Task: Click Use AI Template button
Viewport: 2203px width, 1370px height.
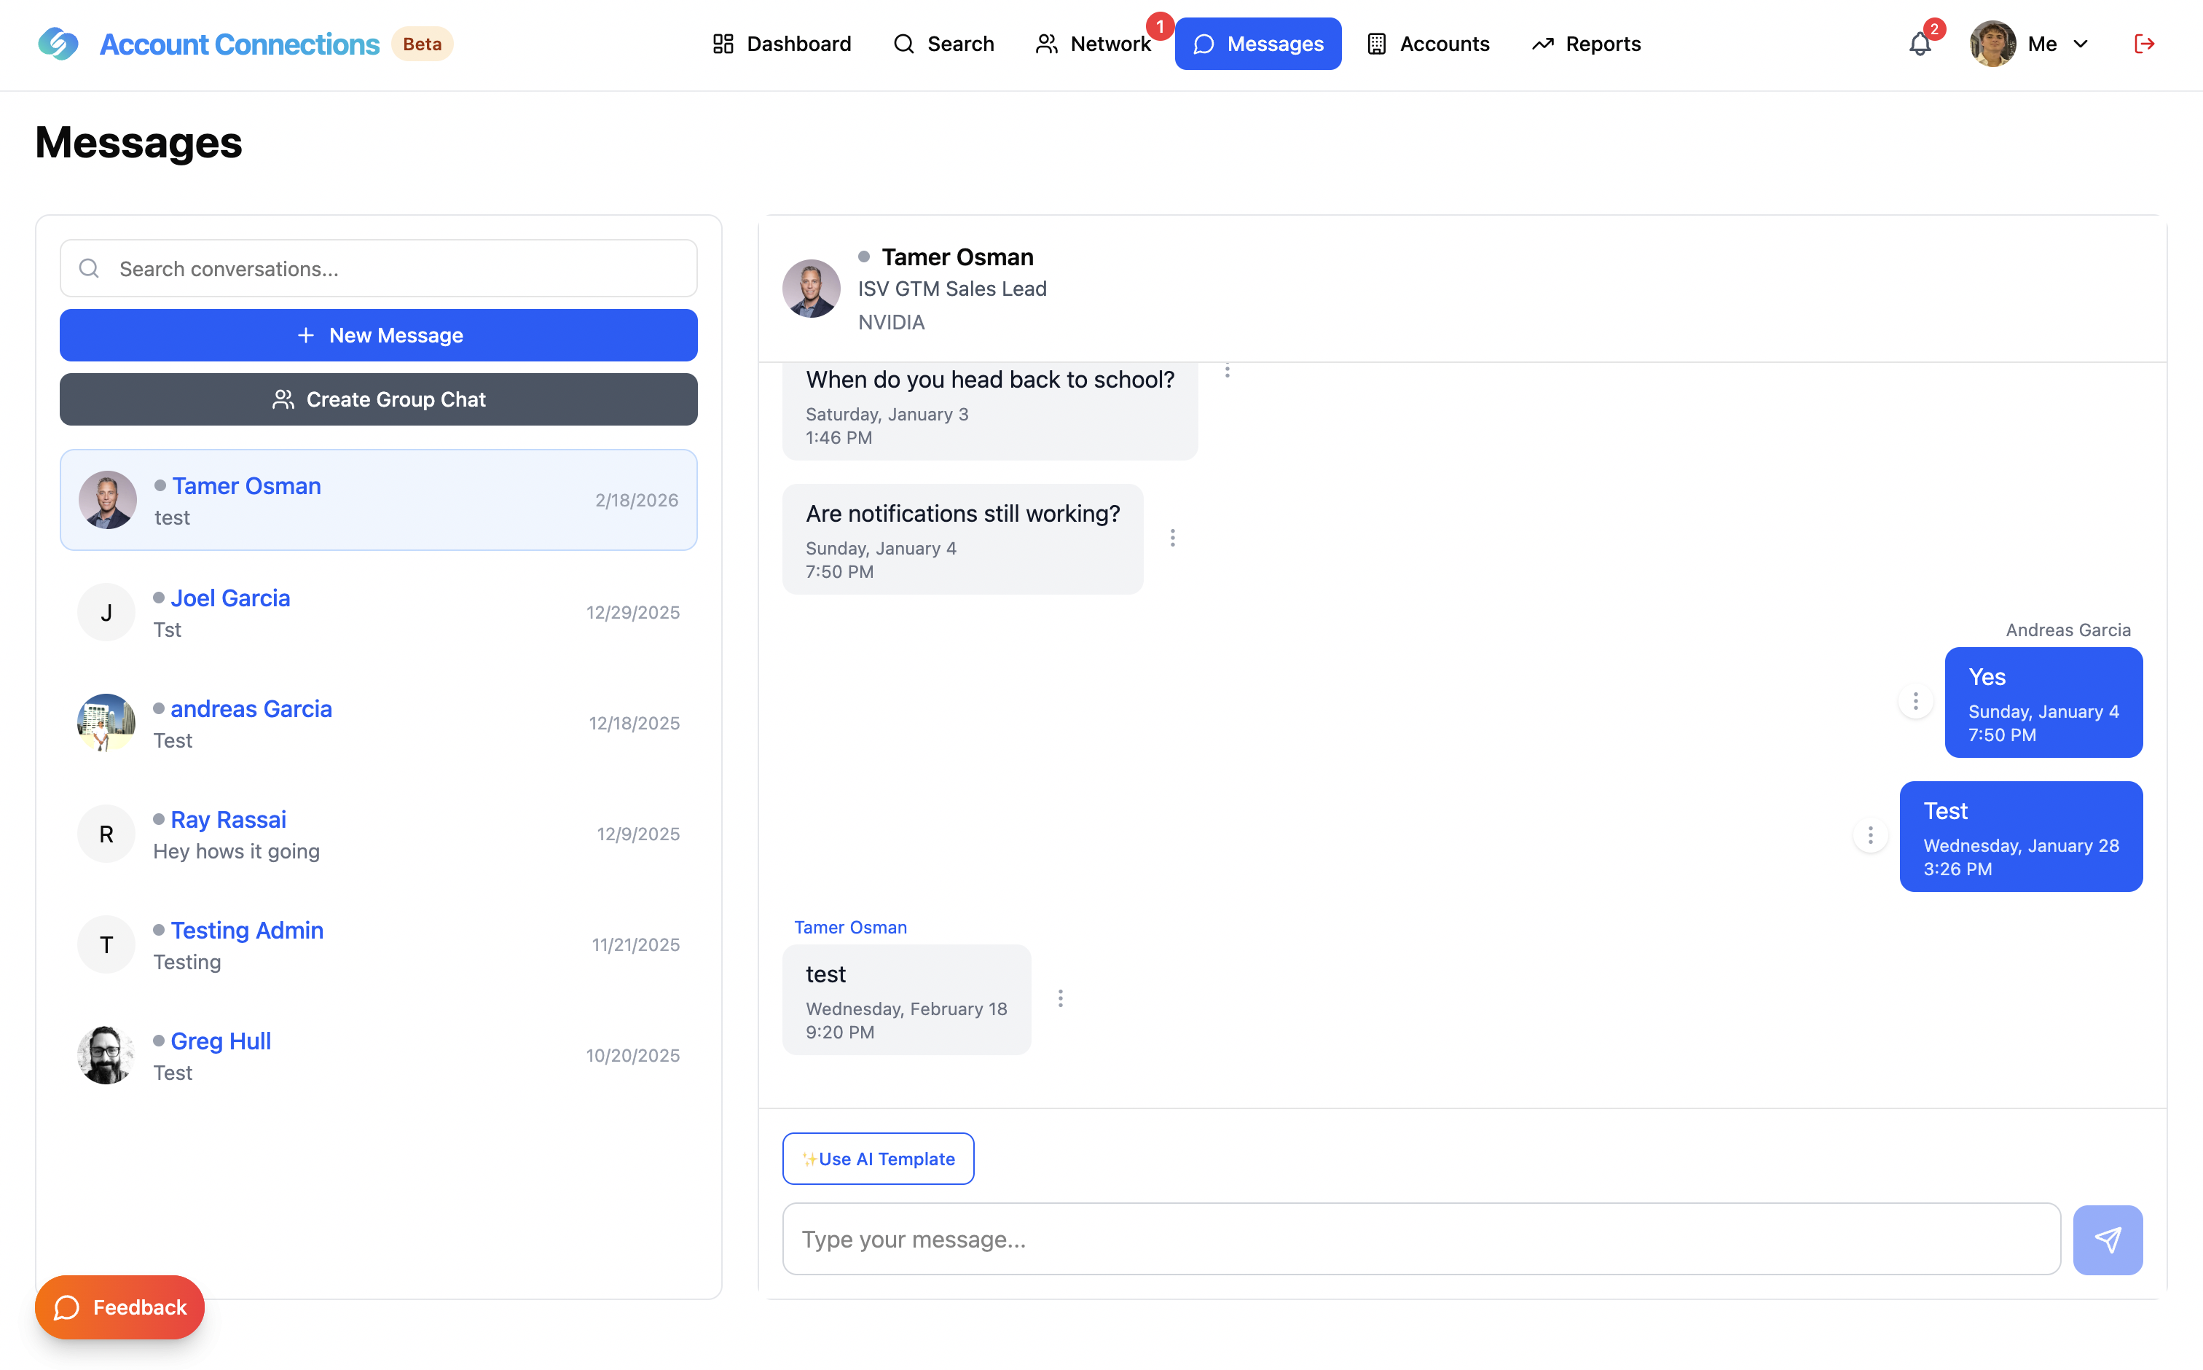Action: pyautogui.click(x=878, y=1159)
